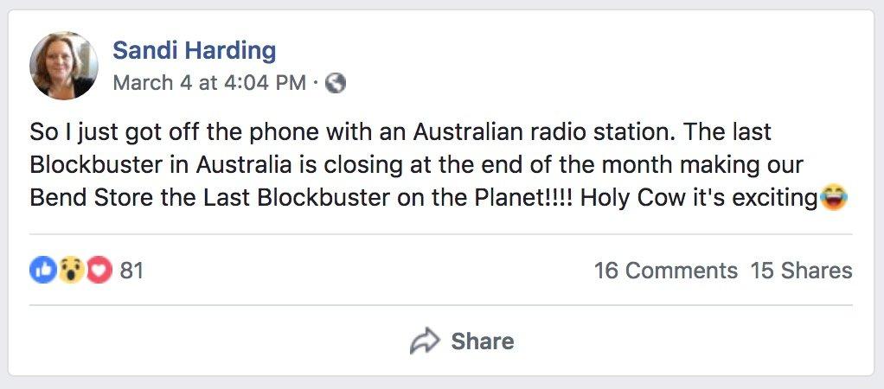
Task: View the 81 reactions count list
Action: [x=131, y=271]
